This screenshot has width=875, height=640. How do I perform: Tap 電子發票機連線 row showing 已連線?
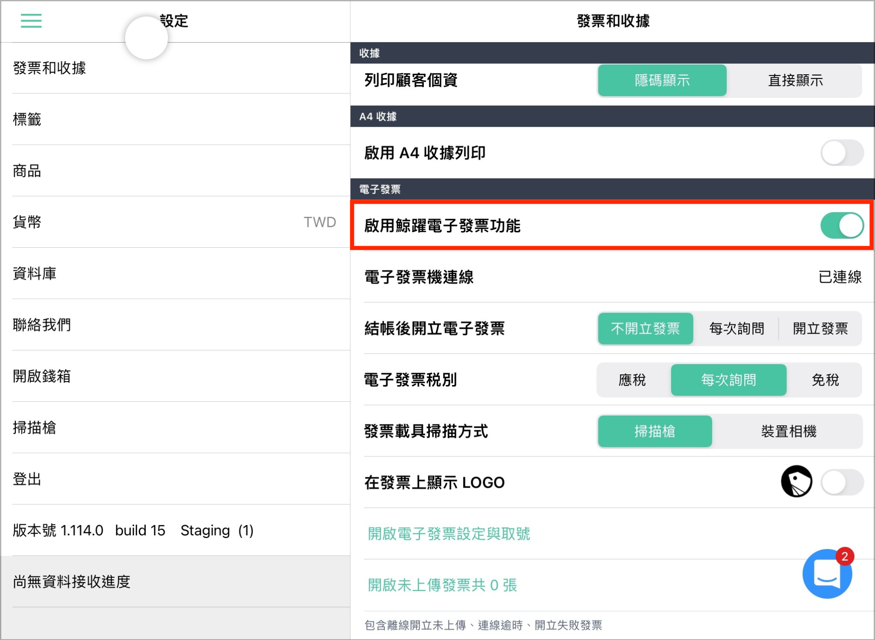613,277
